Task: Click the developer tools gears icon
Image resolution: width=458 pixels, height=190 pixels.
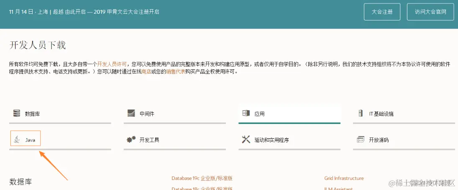Action: click(131, 139)
